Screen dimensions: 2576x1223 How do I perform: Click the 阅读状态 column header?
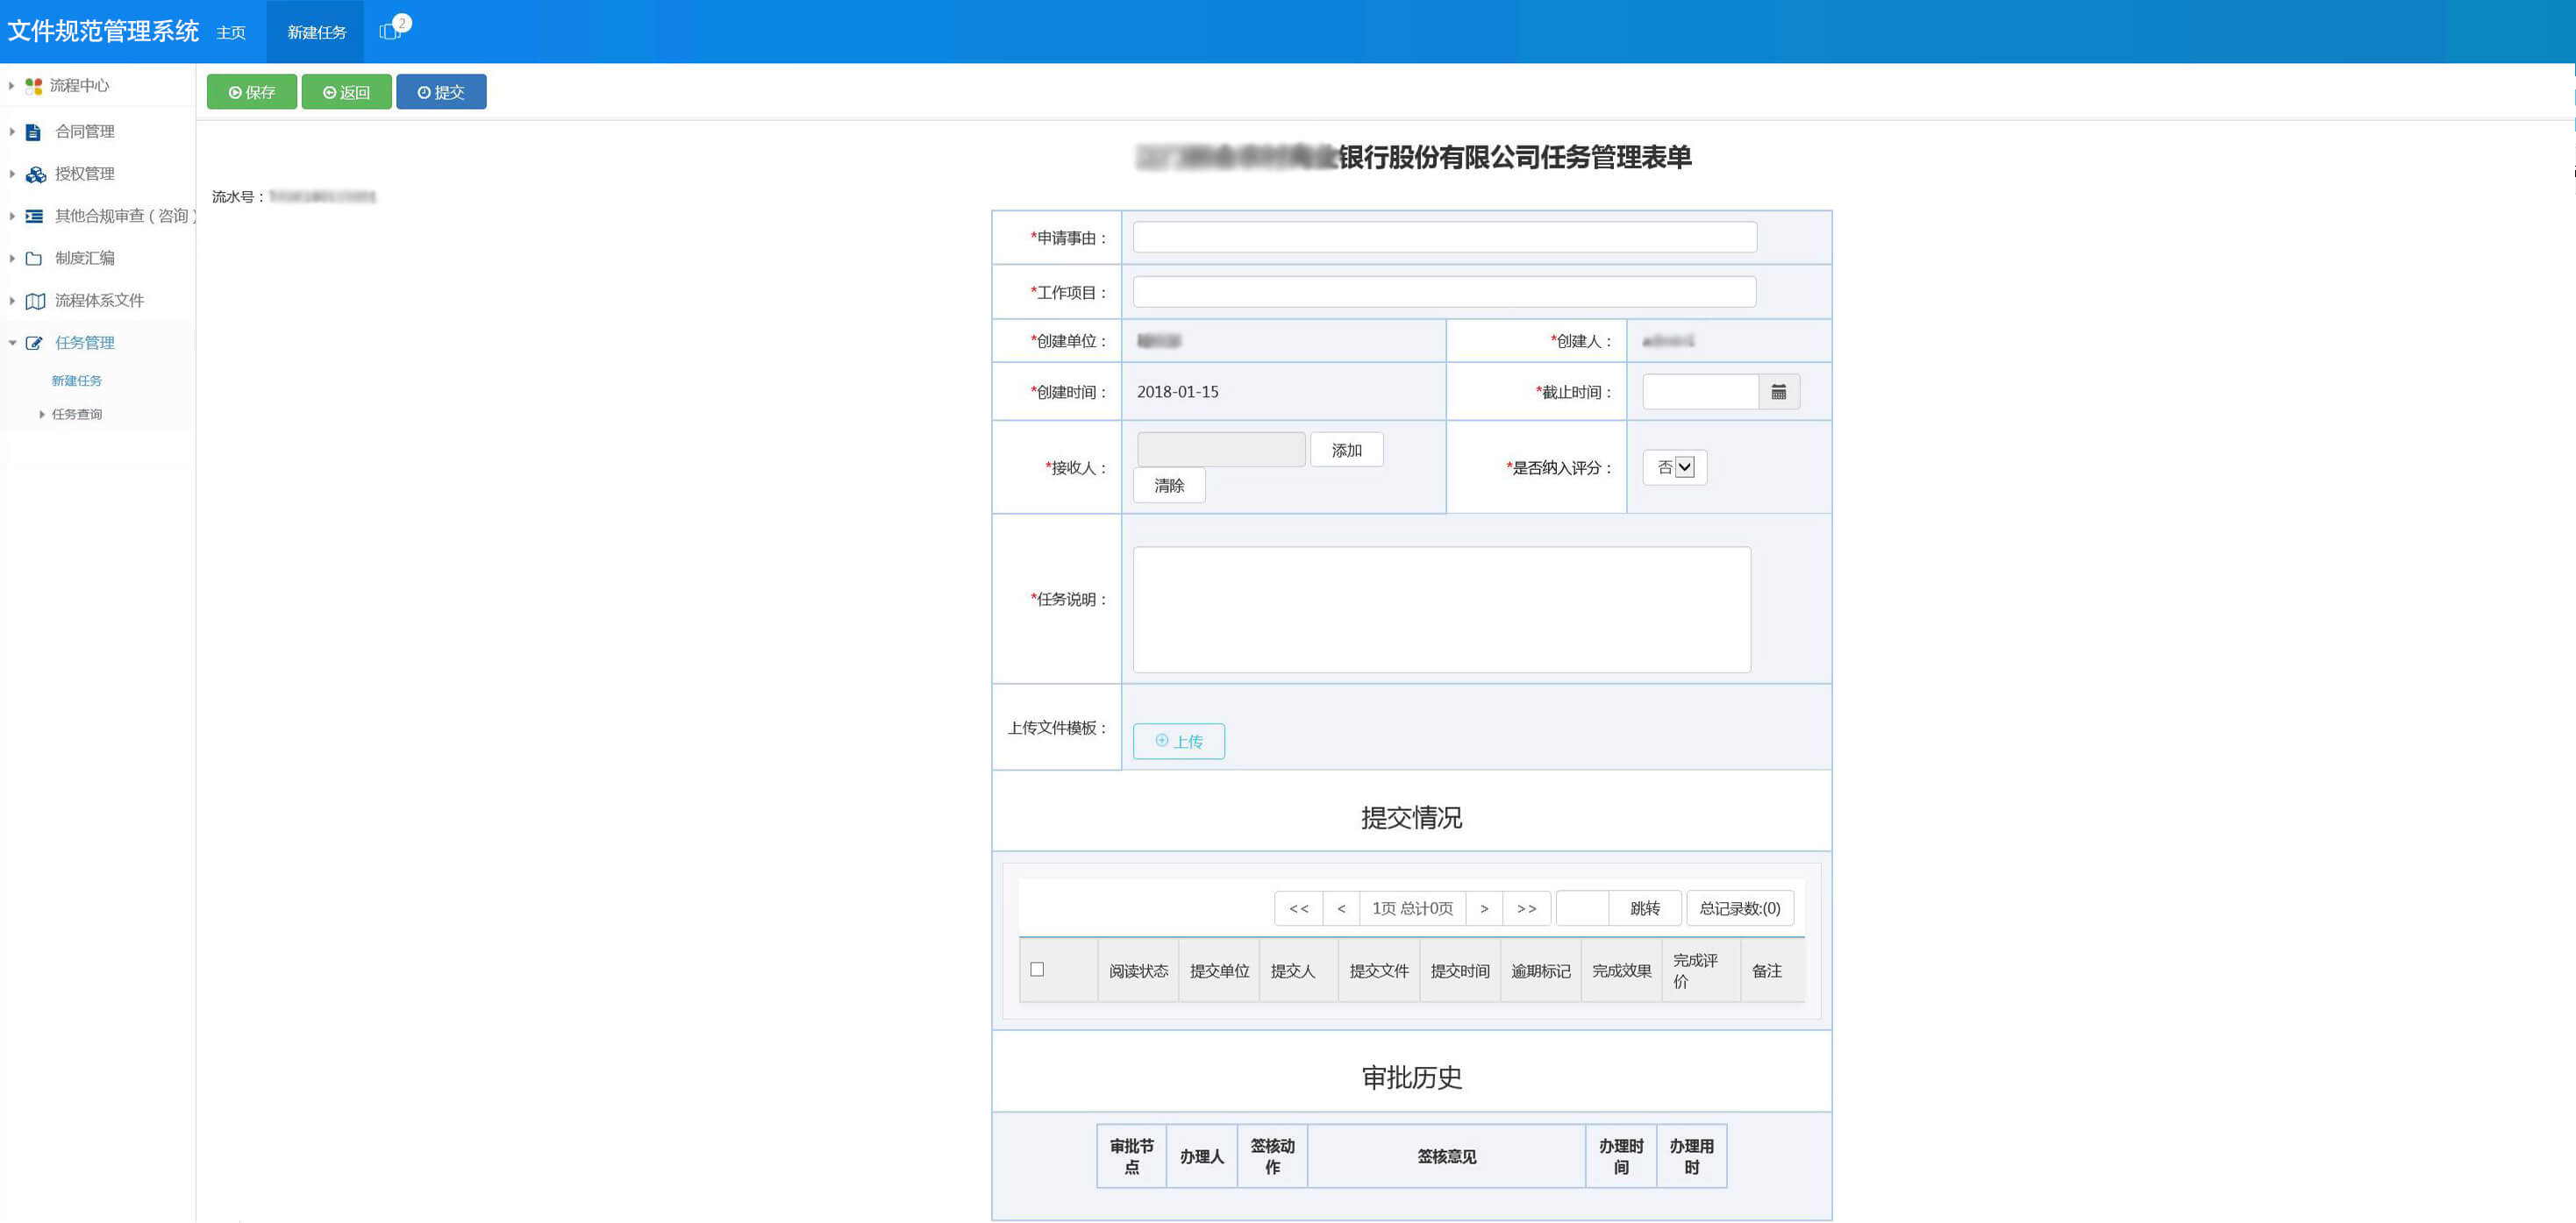tap(1138, 971)
